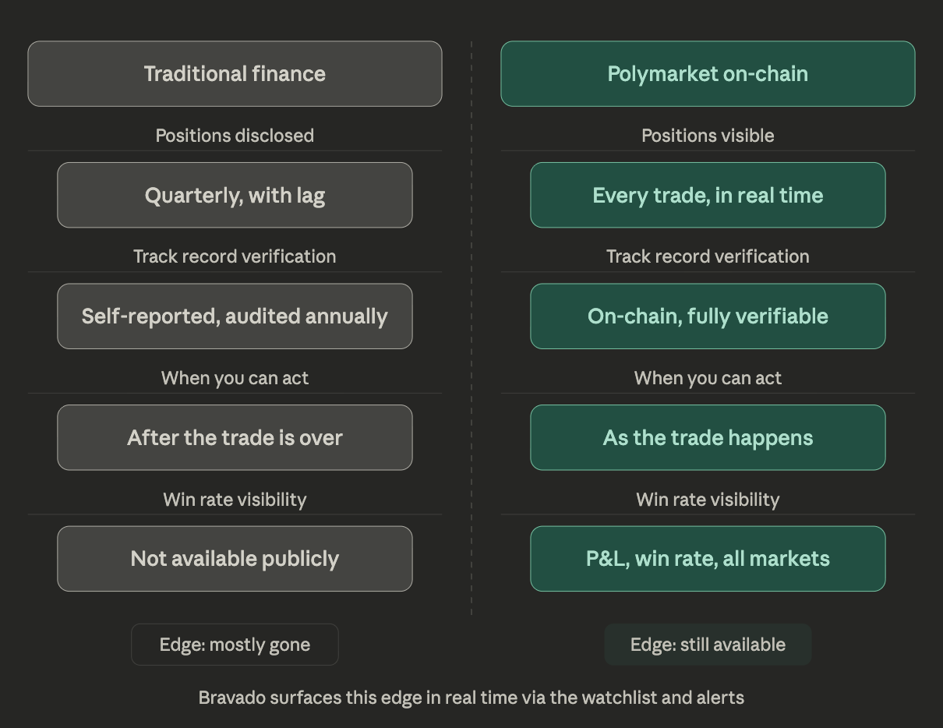Click the "Positions visible" label
This screenshot has width=943, height=728.
(x=708, y=136)
